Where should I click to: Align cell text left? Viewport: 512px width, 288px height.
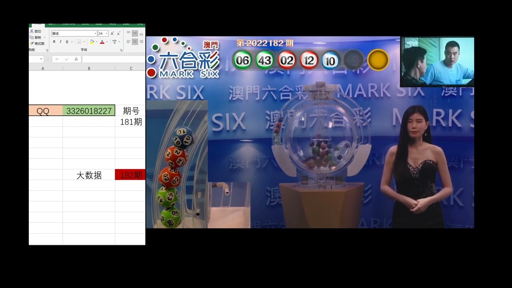128,42
